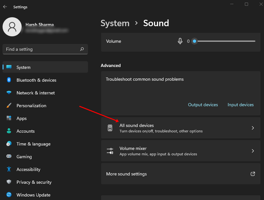Open external link icon for More sound settings
The image size is (264, 200).
253,174
